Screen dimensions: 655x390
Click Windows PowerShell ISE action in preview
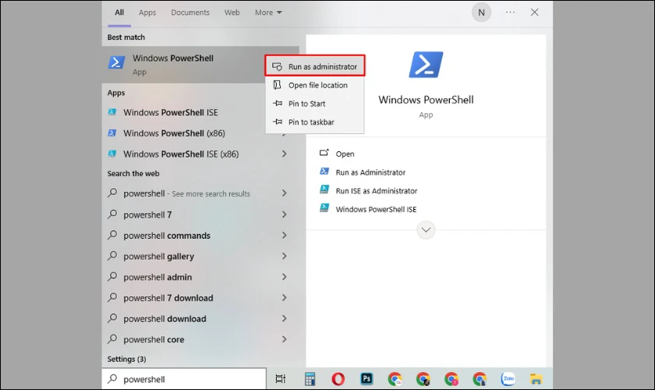(x=376, y=209)
